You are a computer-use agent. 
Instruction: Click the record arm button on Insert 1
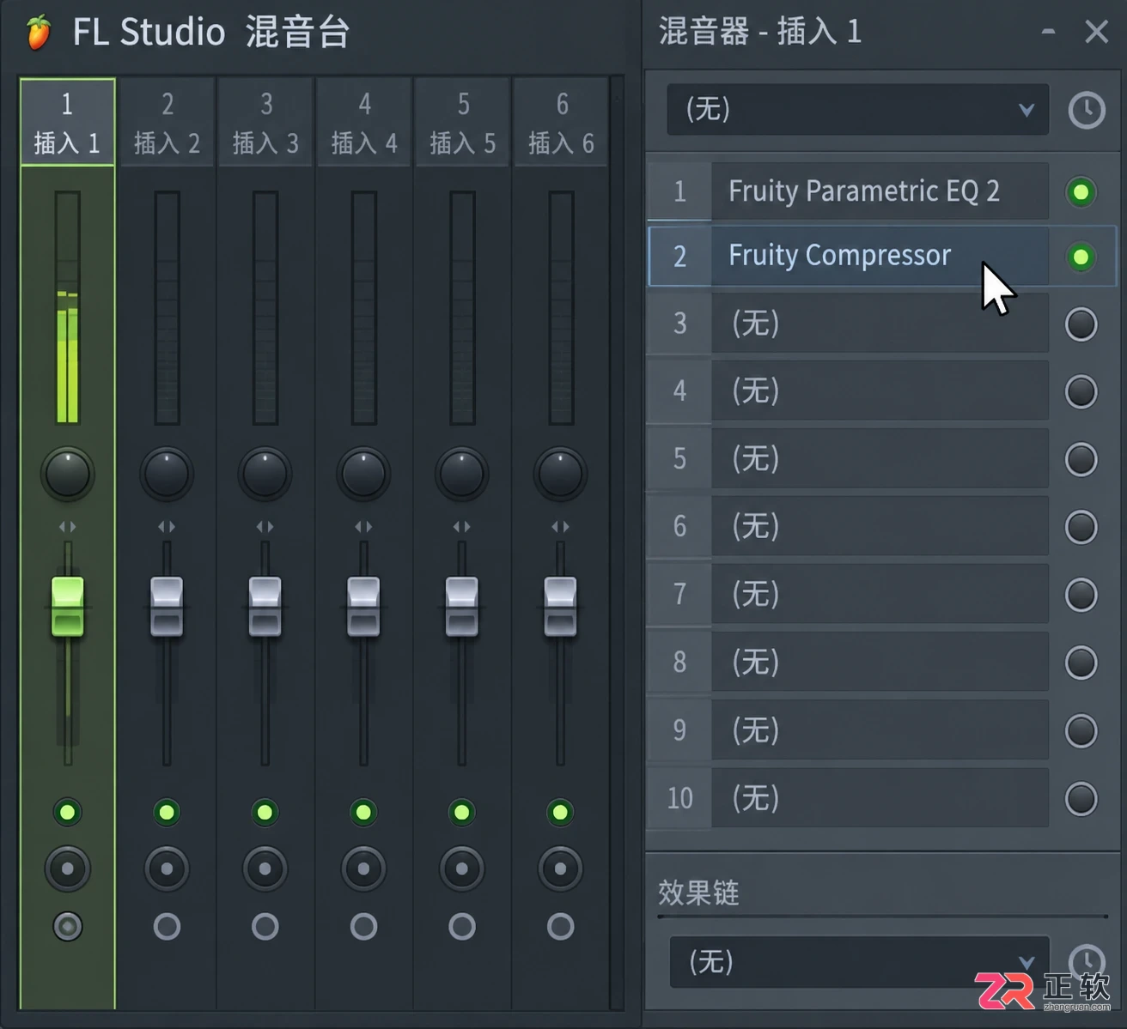tap(67, 869)
